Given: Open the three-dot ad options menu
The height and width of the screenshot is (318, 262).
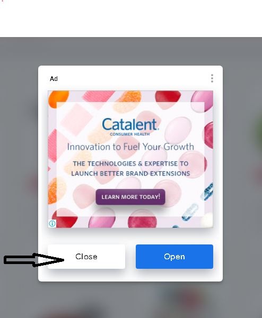Looking at the screenshot, I should (x=212, y=78).
